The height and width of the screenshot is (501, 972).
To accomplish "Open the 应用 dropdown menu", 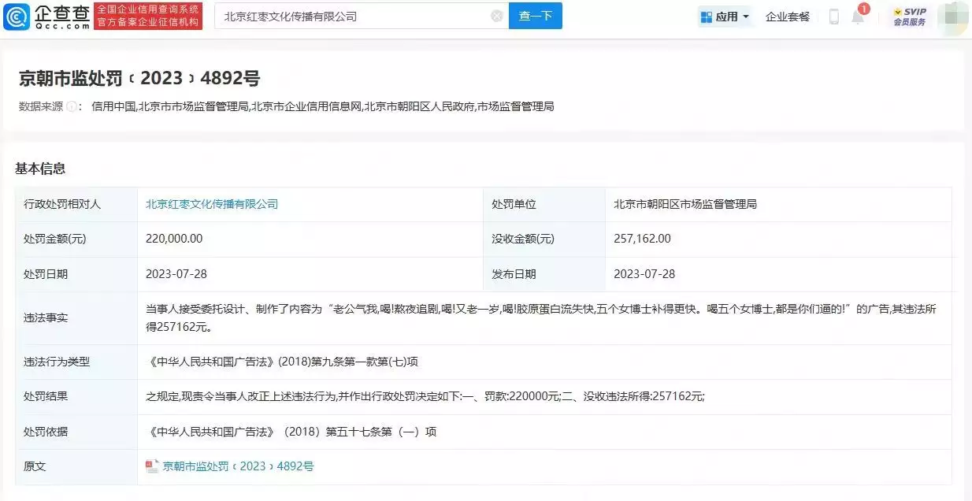I will click(x=725, y=17).
